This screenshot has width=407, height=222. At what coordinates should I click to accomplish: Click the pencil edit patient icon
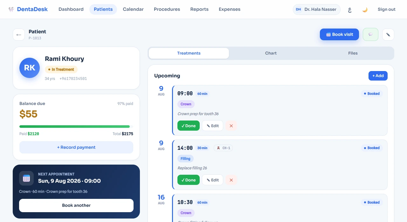point(388,35)
